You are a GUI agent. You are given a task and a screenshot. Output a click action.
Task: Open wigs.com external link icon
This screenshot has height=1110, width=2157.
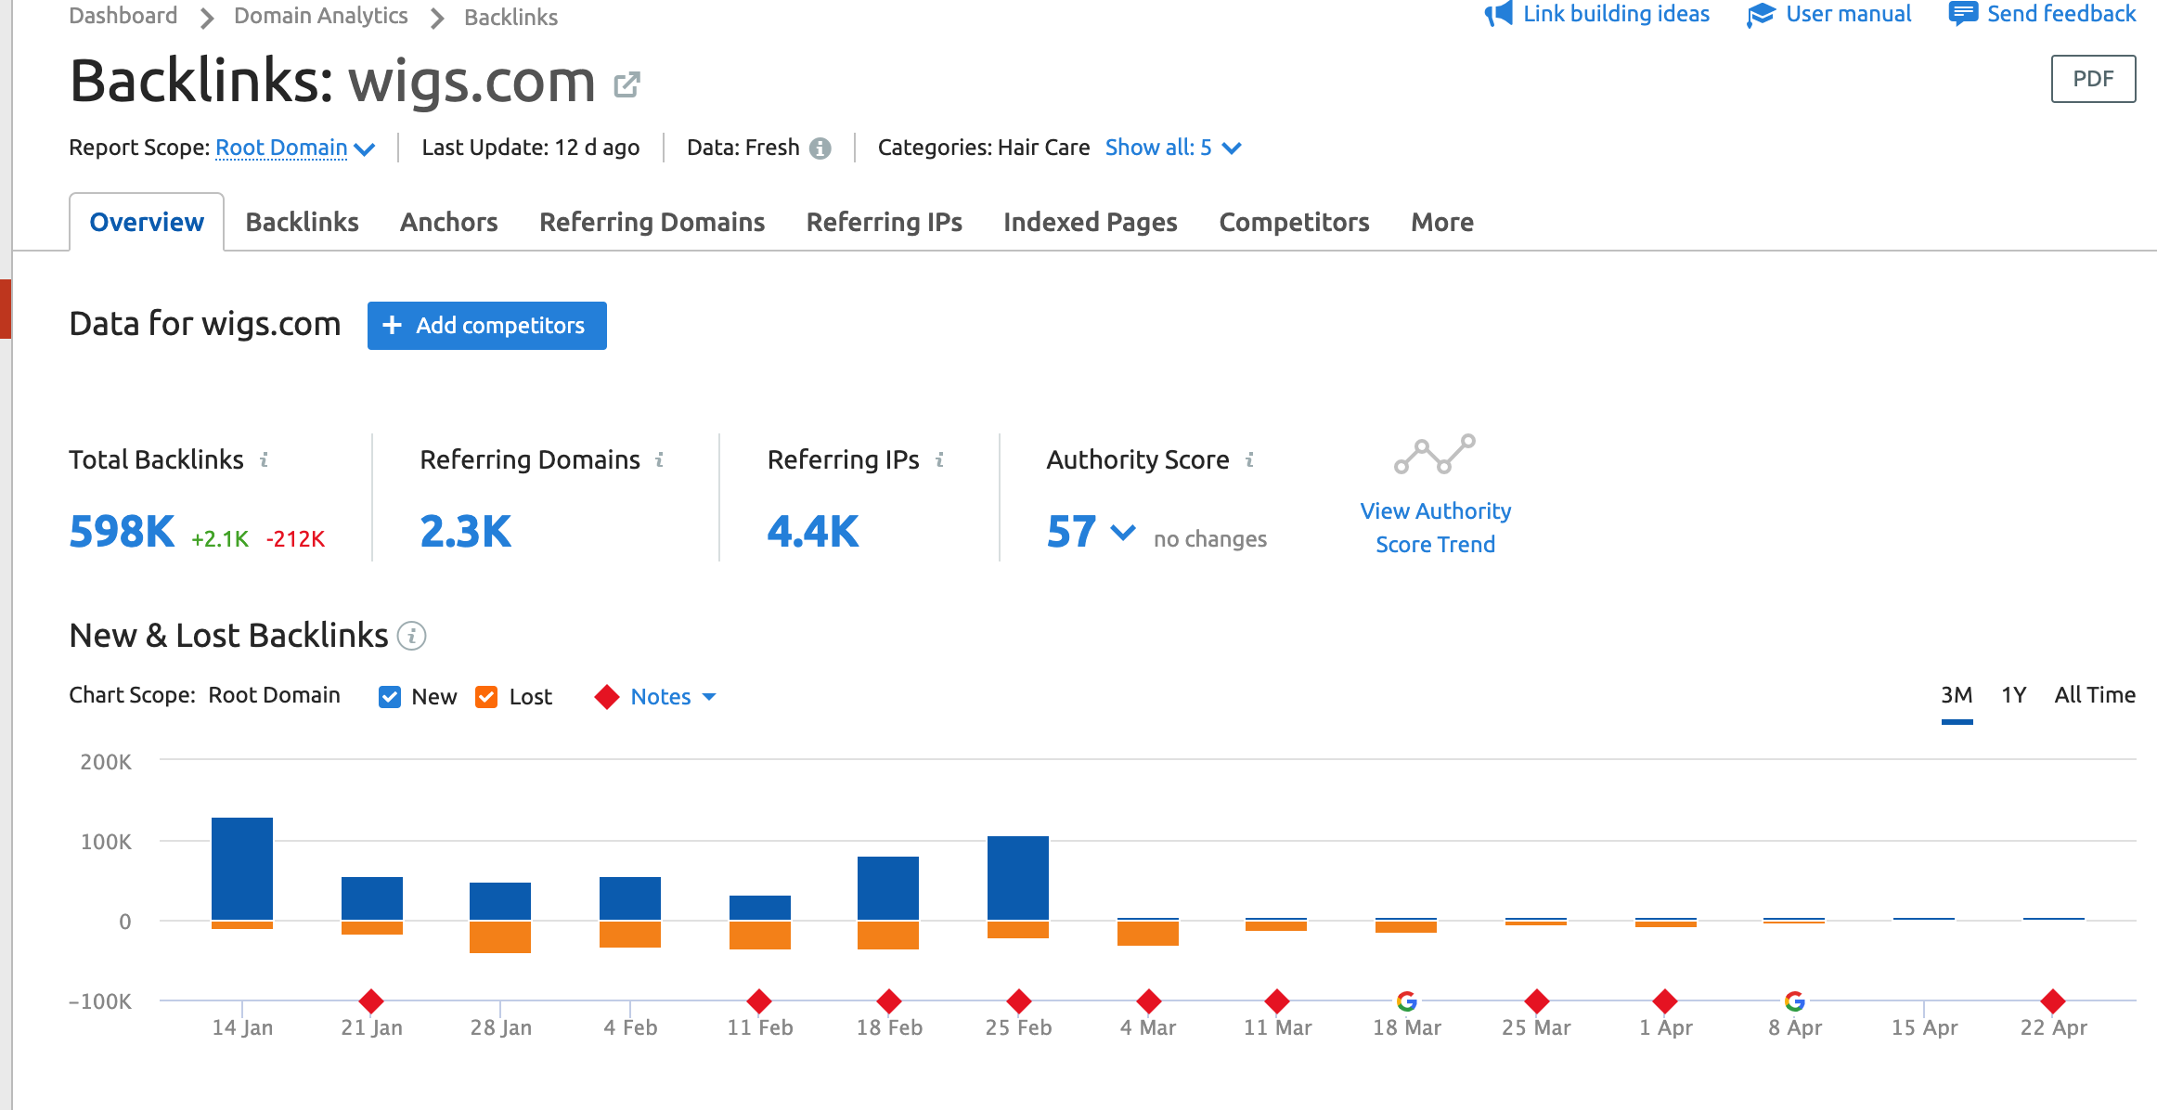[627, 84]
